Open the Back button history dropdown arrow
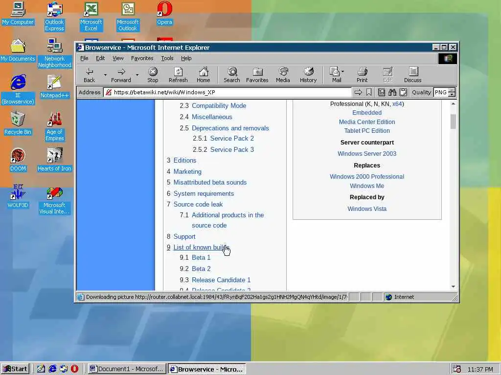Screen dimensions: 501x375 click(105, 75)
